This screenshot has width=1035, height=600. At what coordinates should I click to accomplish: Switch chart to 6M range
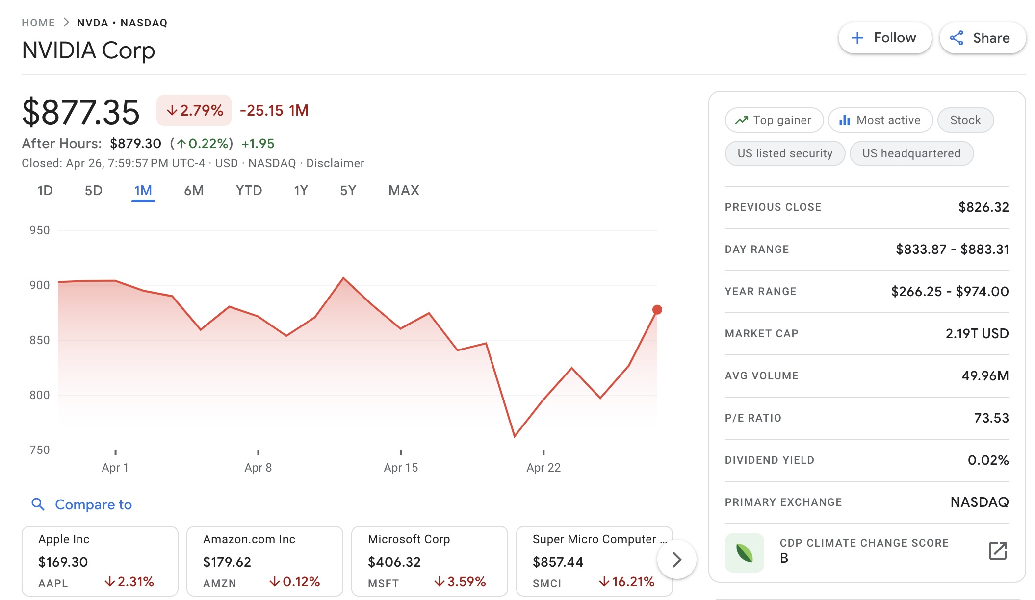(x=194, y=190)
